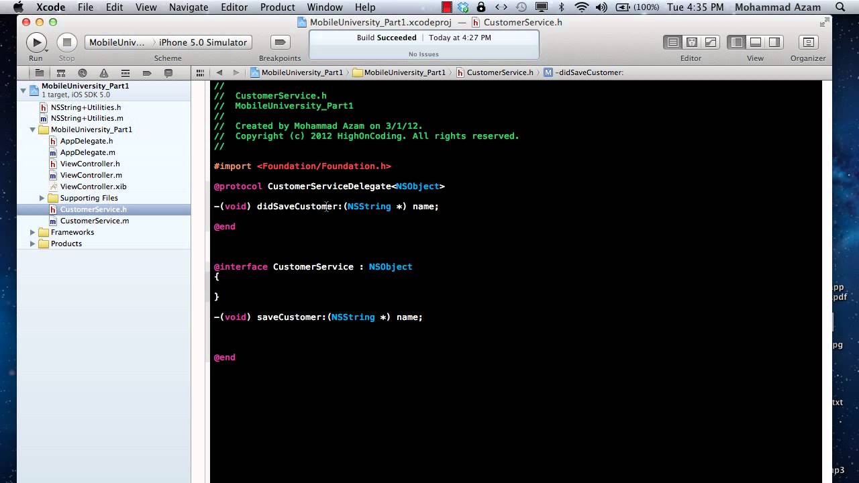Expand the Products group
Image resolution: width=859 pixels, height=483 pixels.
(32, 244)
